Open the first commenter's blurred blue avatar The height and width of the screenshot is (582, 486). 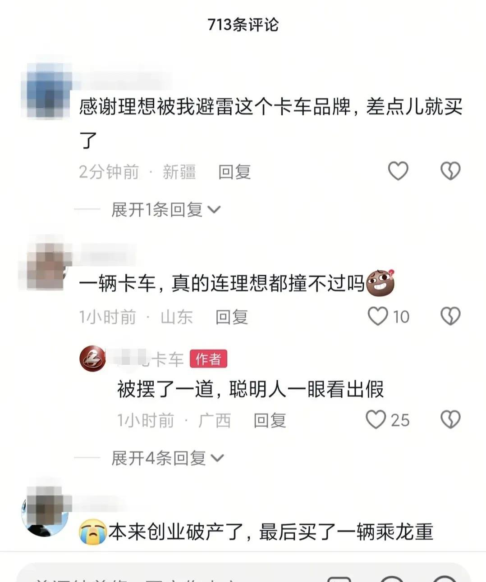(46, 92)
